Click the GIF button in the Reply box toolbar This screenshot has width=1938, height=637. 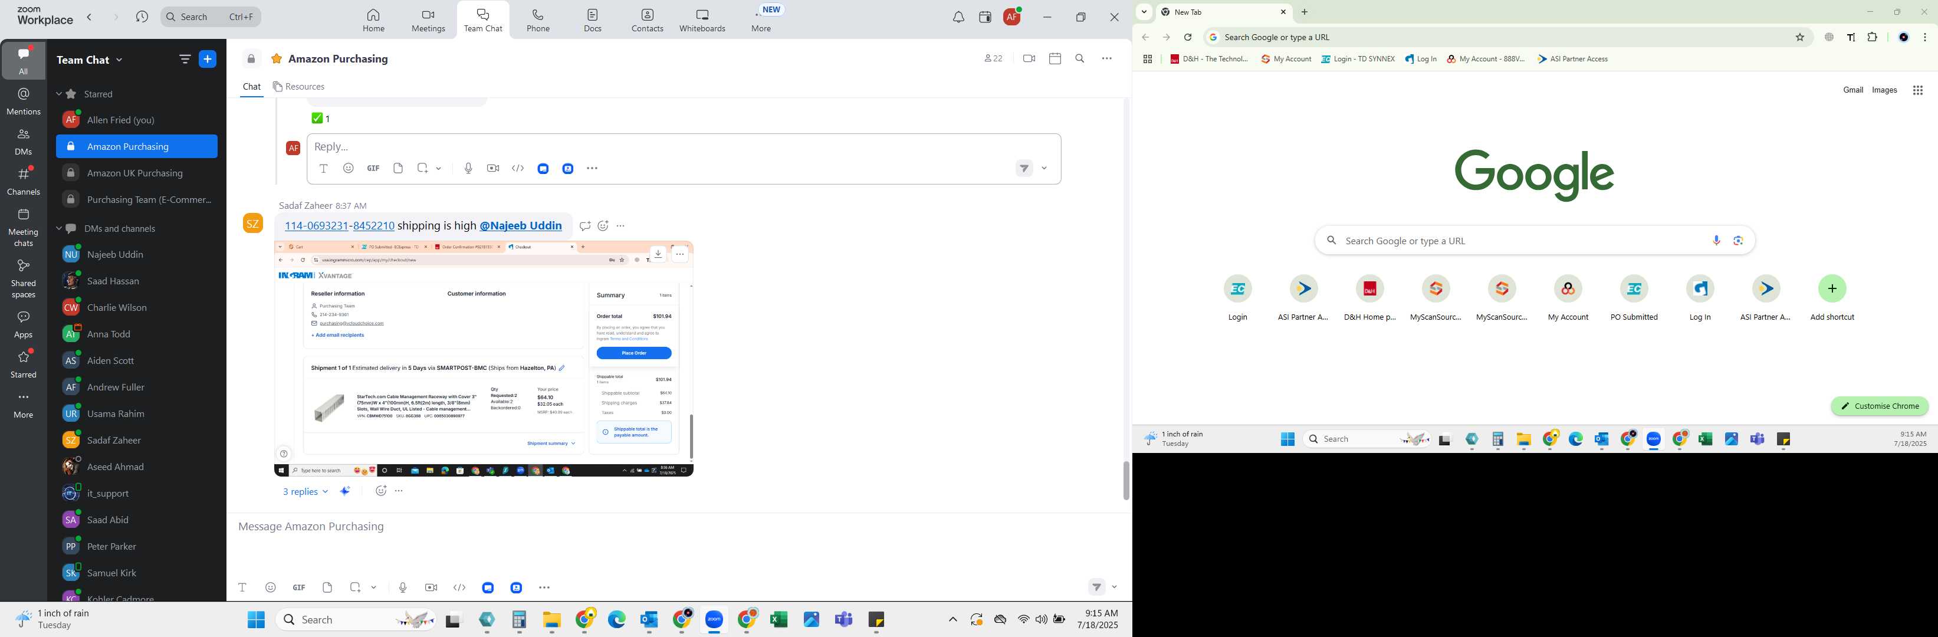coord(373,169)
